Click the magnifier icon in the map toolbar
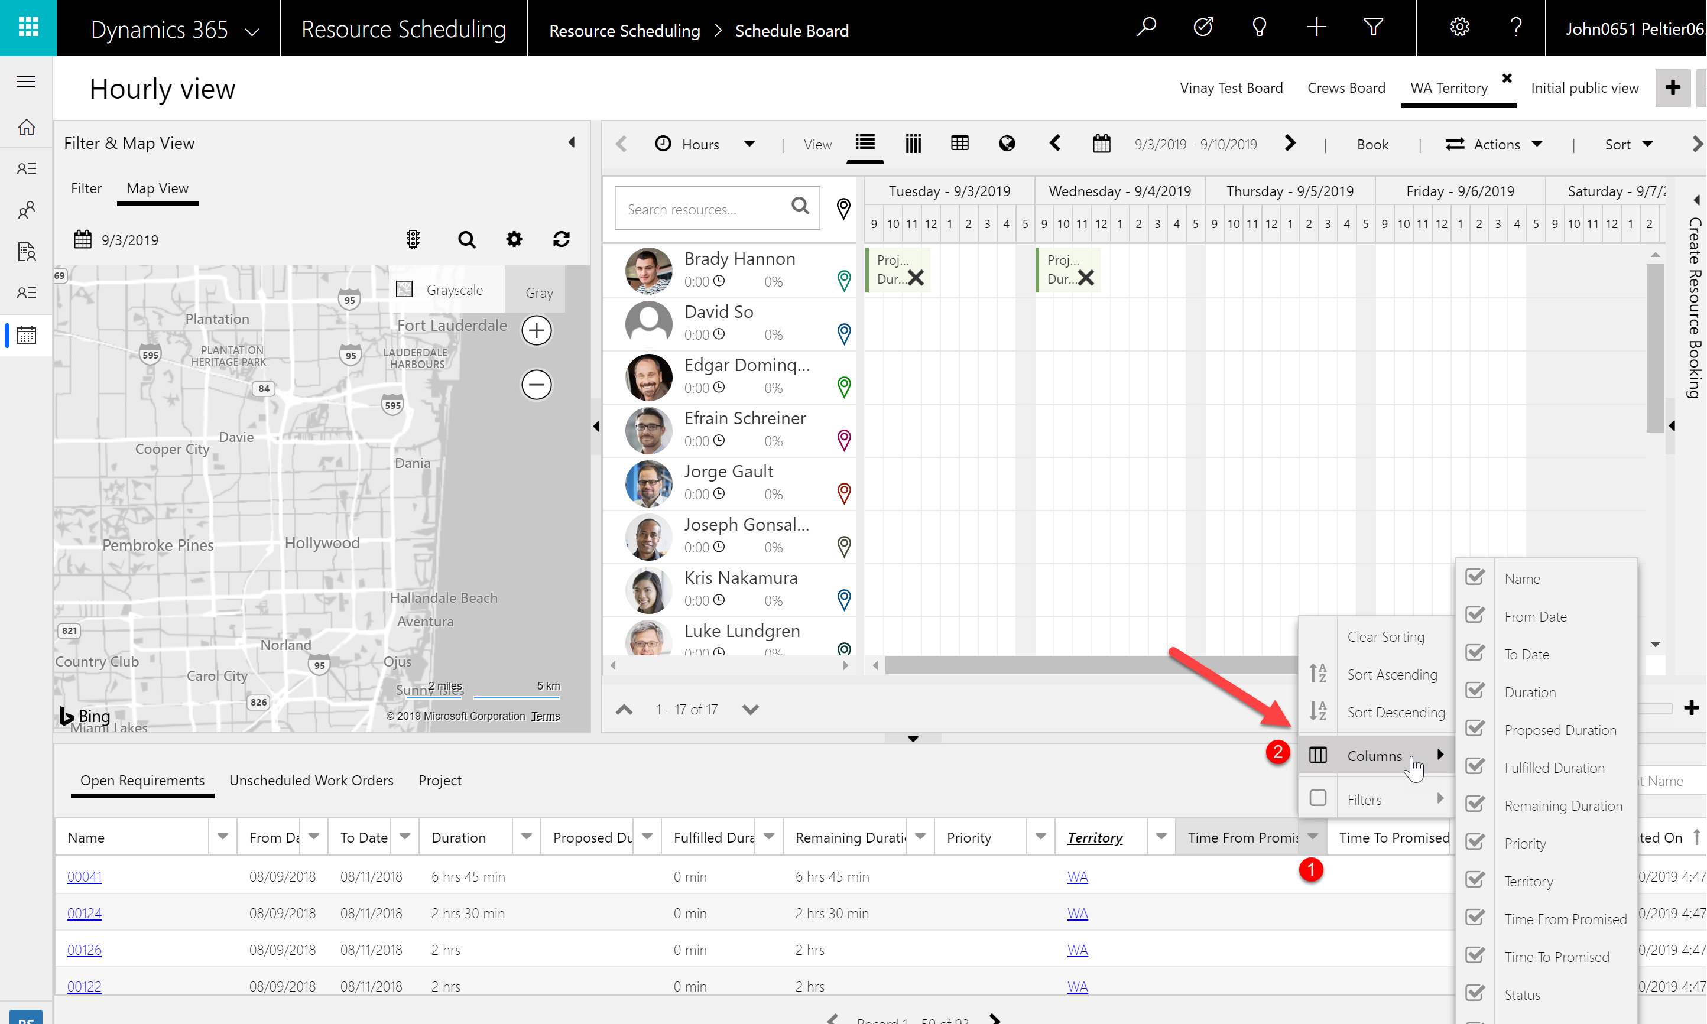Screen dimensions: 1707x1024 [466, 239]
